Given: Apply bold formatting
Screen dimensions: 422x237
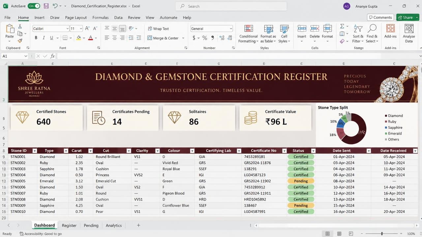Looking at the screenshot, I should click(36, 38).
